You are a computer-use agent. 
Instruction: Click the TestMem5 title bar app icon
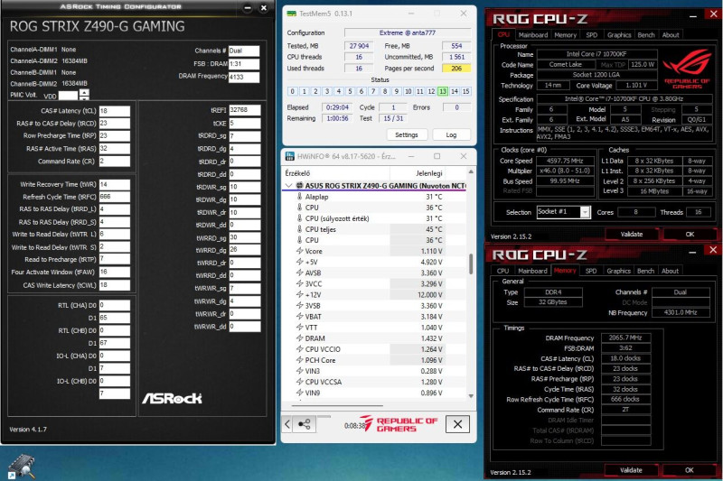[x=291, y=14]
